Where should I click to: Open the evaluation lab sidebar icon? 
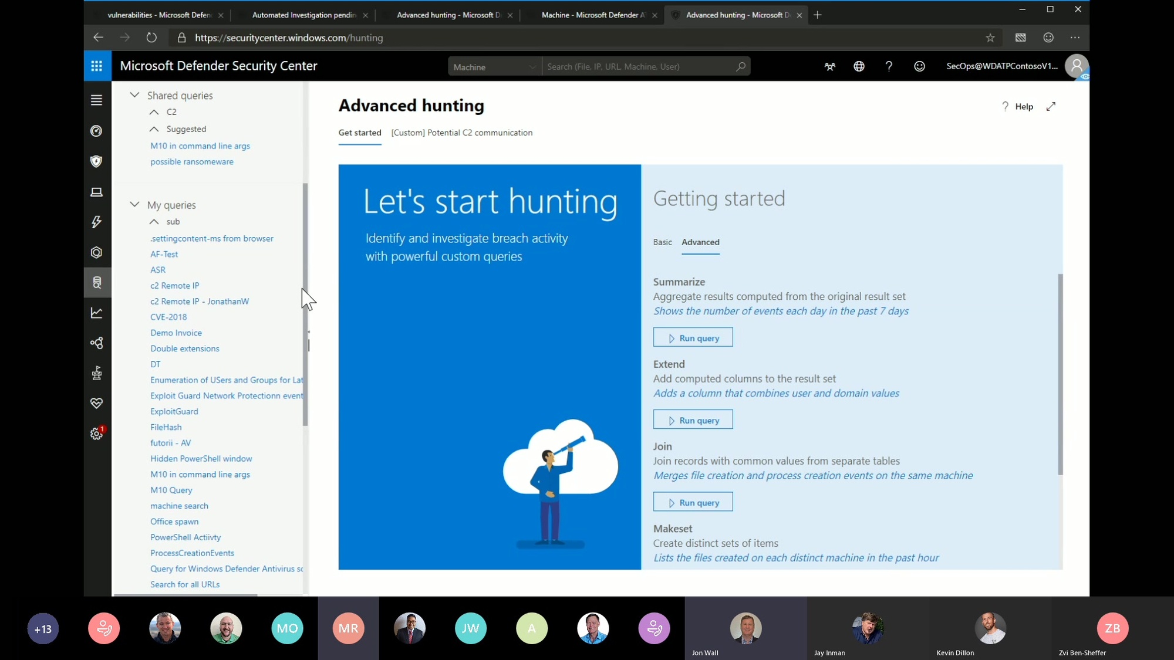(x=97, y=373)
